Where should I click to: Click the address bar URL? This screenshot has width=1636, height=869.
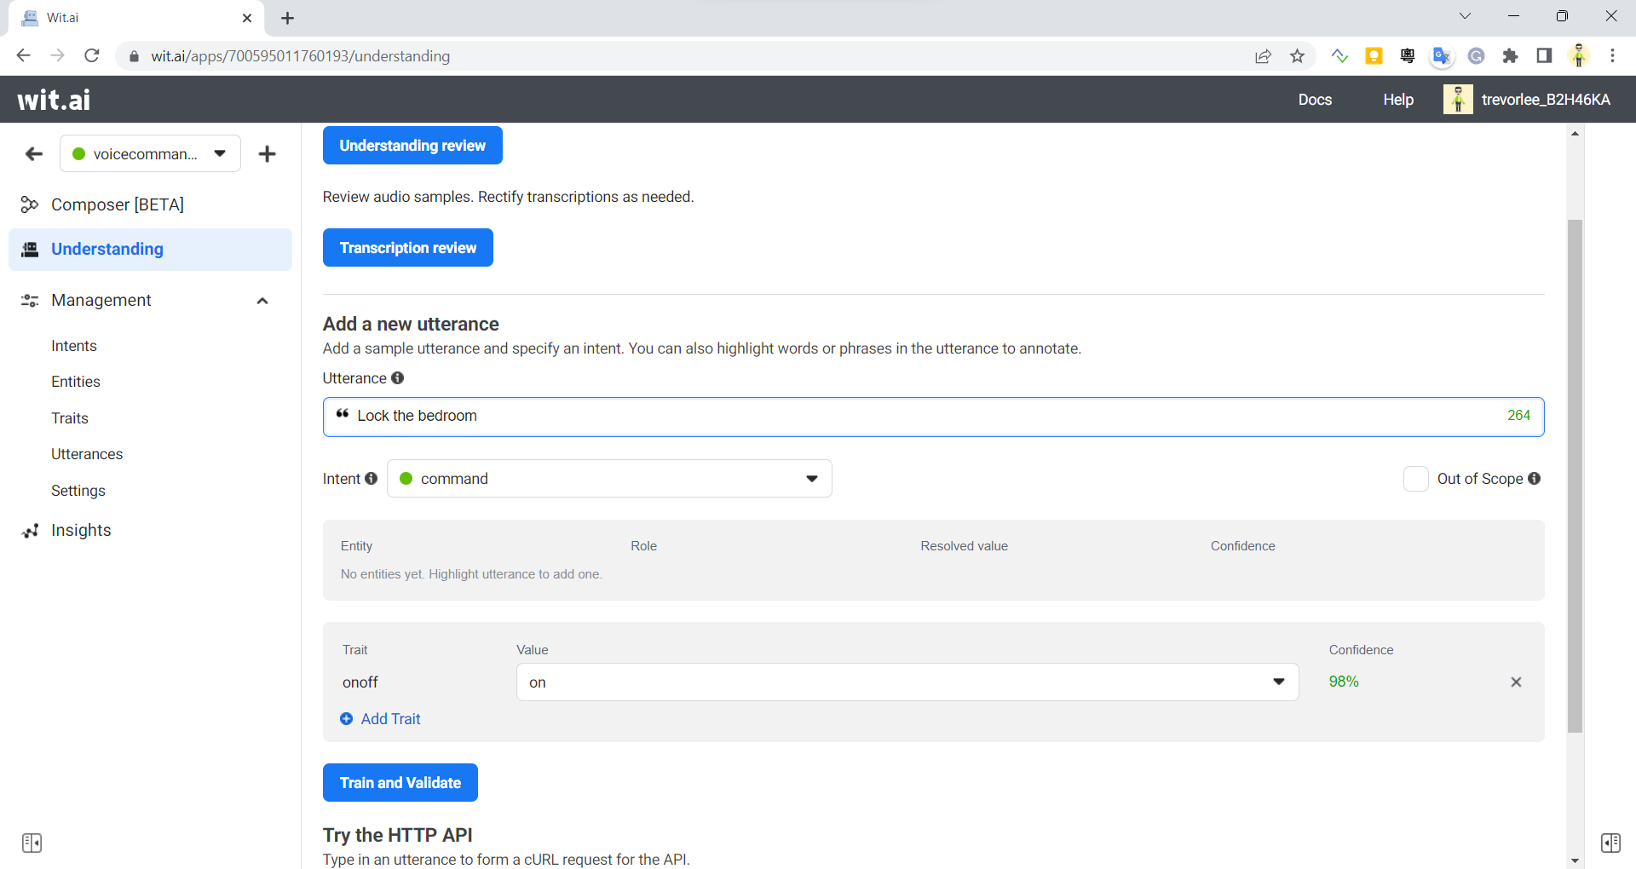pos(300,56)
